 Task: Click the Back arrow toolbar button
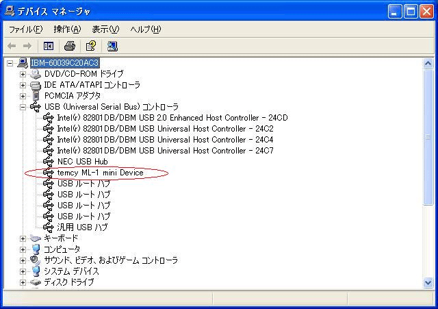(12, 46)
